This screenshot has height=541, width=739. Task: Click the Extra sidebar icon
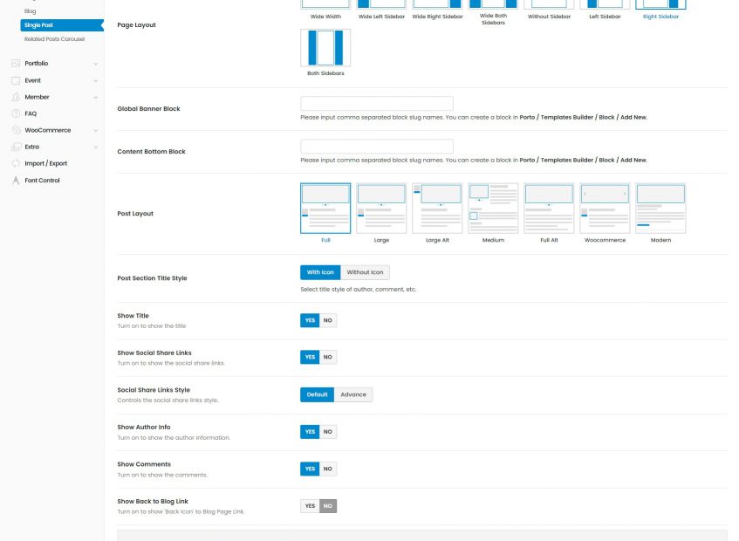click(x=16, y=147)
